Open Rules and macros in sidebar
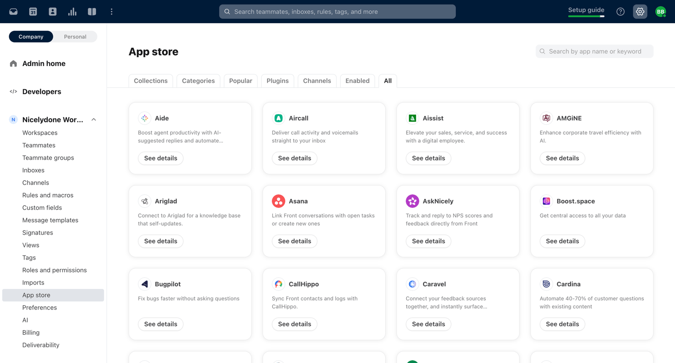The image size is (675, 363). tap(48, 195)
